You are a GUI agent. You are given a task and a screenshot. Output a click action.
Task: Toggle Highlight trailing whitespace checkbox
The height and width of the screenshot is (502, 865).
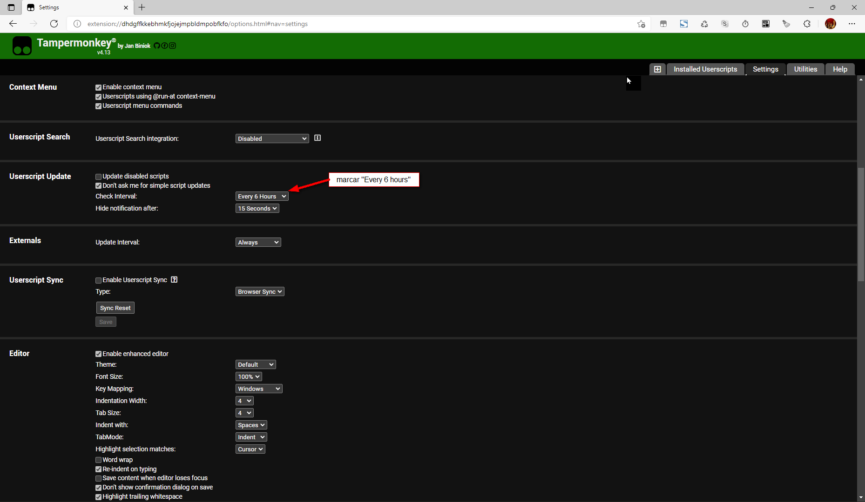pos(98,497)
